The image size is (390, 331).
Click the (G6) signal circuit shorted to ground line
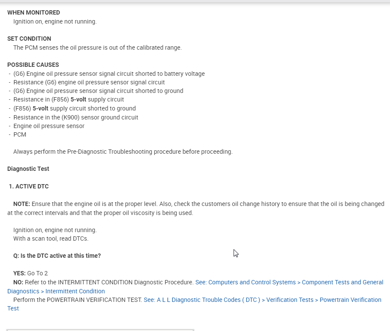click(98, 91)
